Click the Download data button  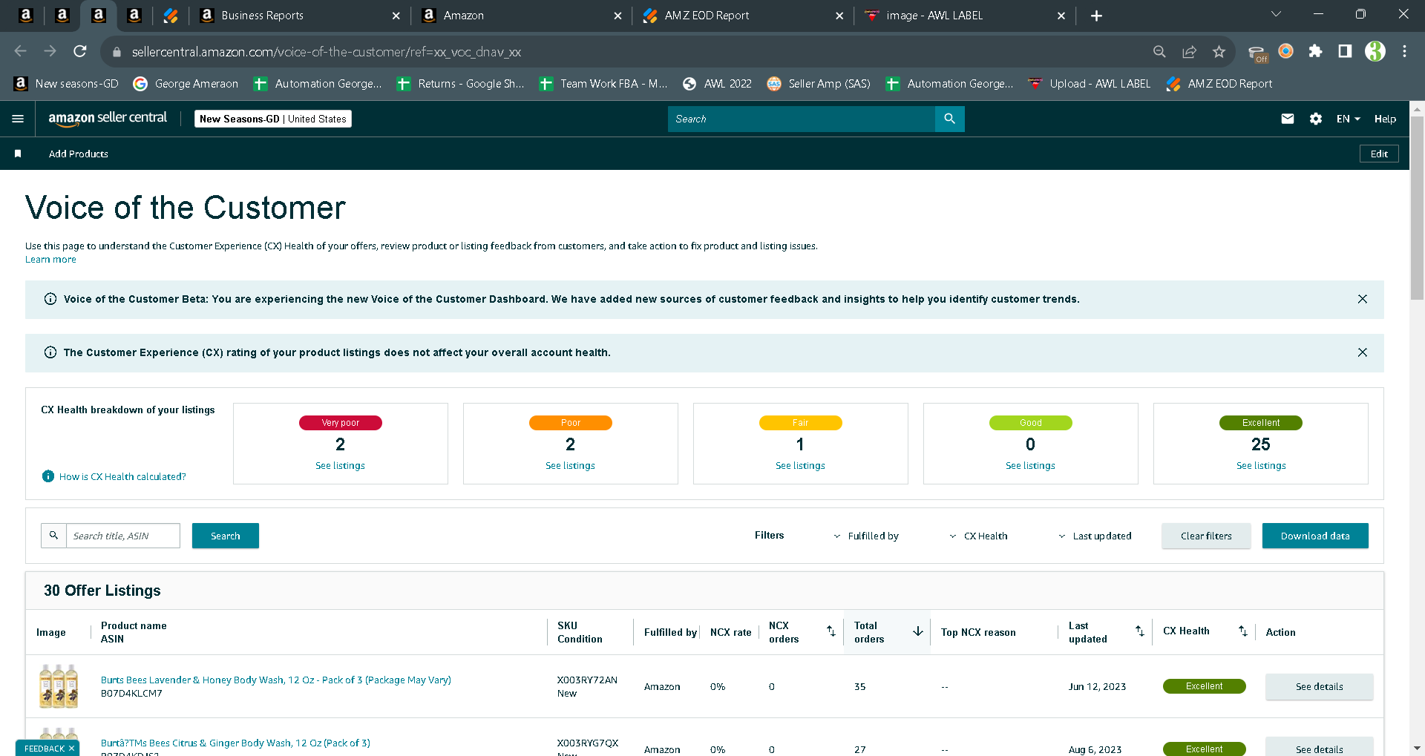click(1315, 536)
